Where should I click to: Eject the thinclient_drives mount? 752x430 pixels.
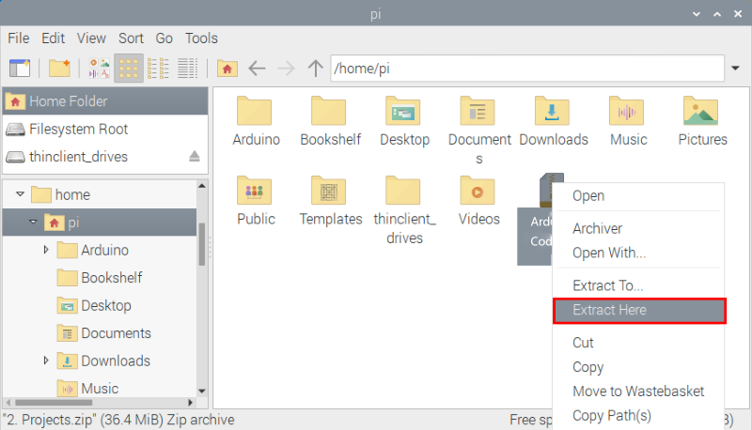pyautogui.click(x=195, y=157)
